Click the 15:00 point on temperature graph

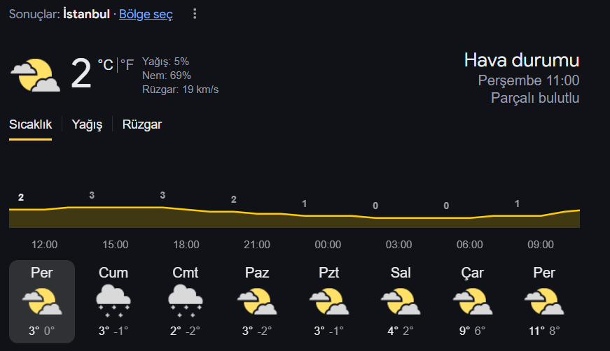[x=115, y=207]
